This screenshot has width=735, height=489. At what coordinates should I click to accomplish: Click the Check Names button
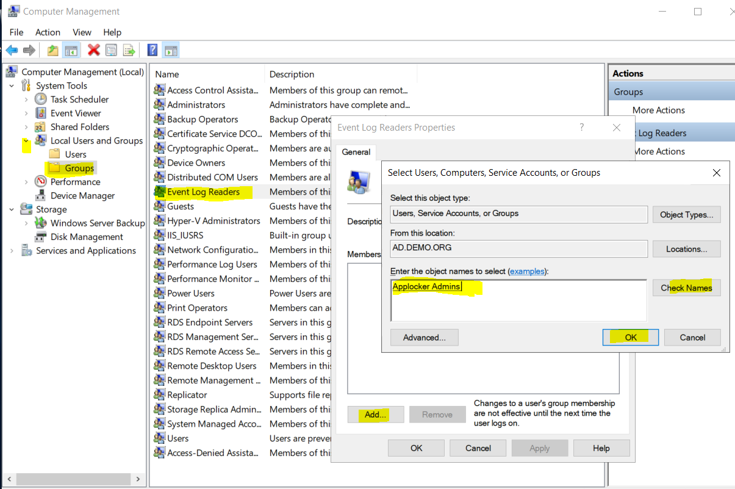click(686, 288)
